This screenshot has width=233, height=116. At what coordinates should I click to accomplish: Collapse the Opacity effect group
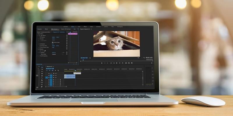(x=38, y=49)
